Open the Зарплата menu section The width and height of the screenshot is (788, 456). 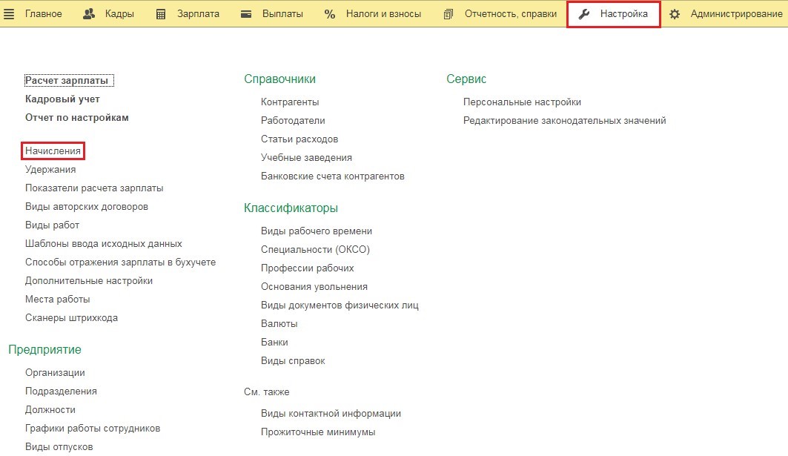pos(198,13)
